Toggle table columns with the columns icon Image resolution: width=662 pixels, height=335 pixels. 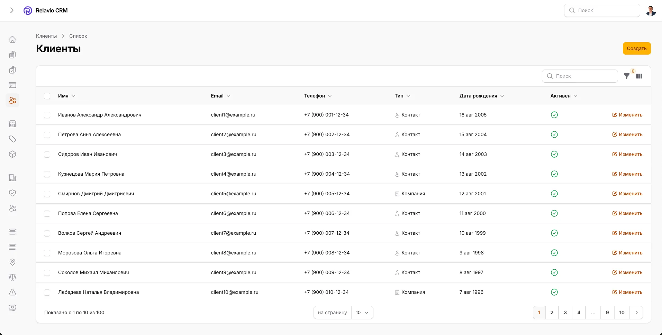[639, 76]
